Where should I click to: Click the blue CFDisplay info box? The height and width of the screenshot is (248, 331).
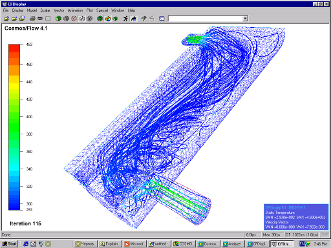(296, 217)
